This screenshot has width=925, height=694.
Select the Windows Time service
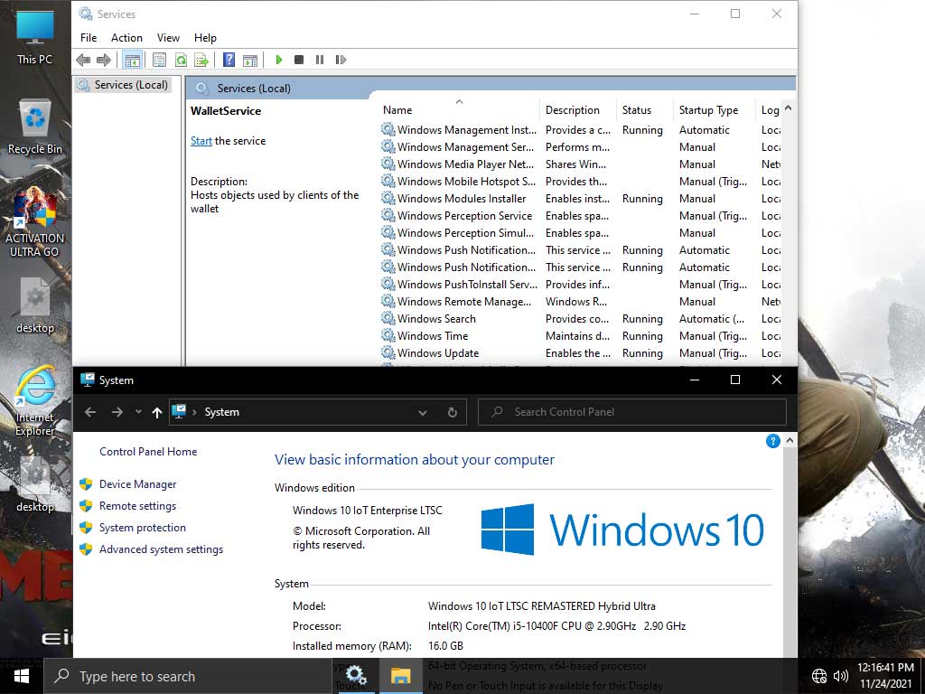581,336
